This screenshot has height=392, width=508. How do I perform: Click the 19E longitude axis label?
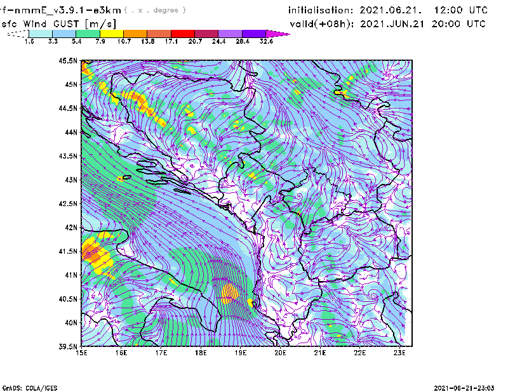coord(241,353)
